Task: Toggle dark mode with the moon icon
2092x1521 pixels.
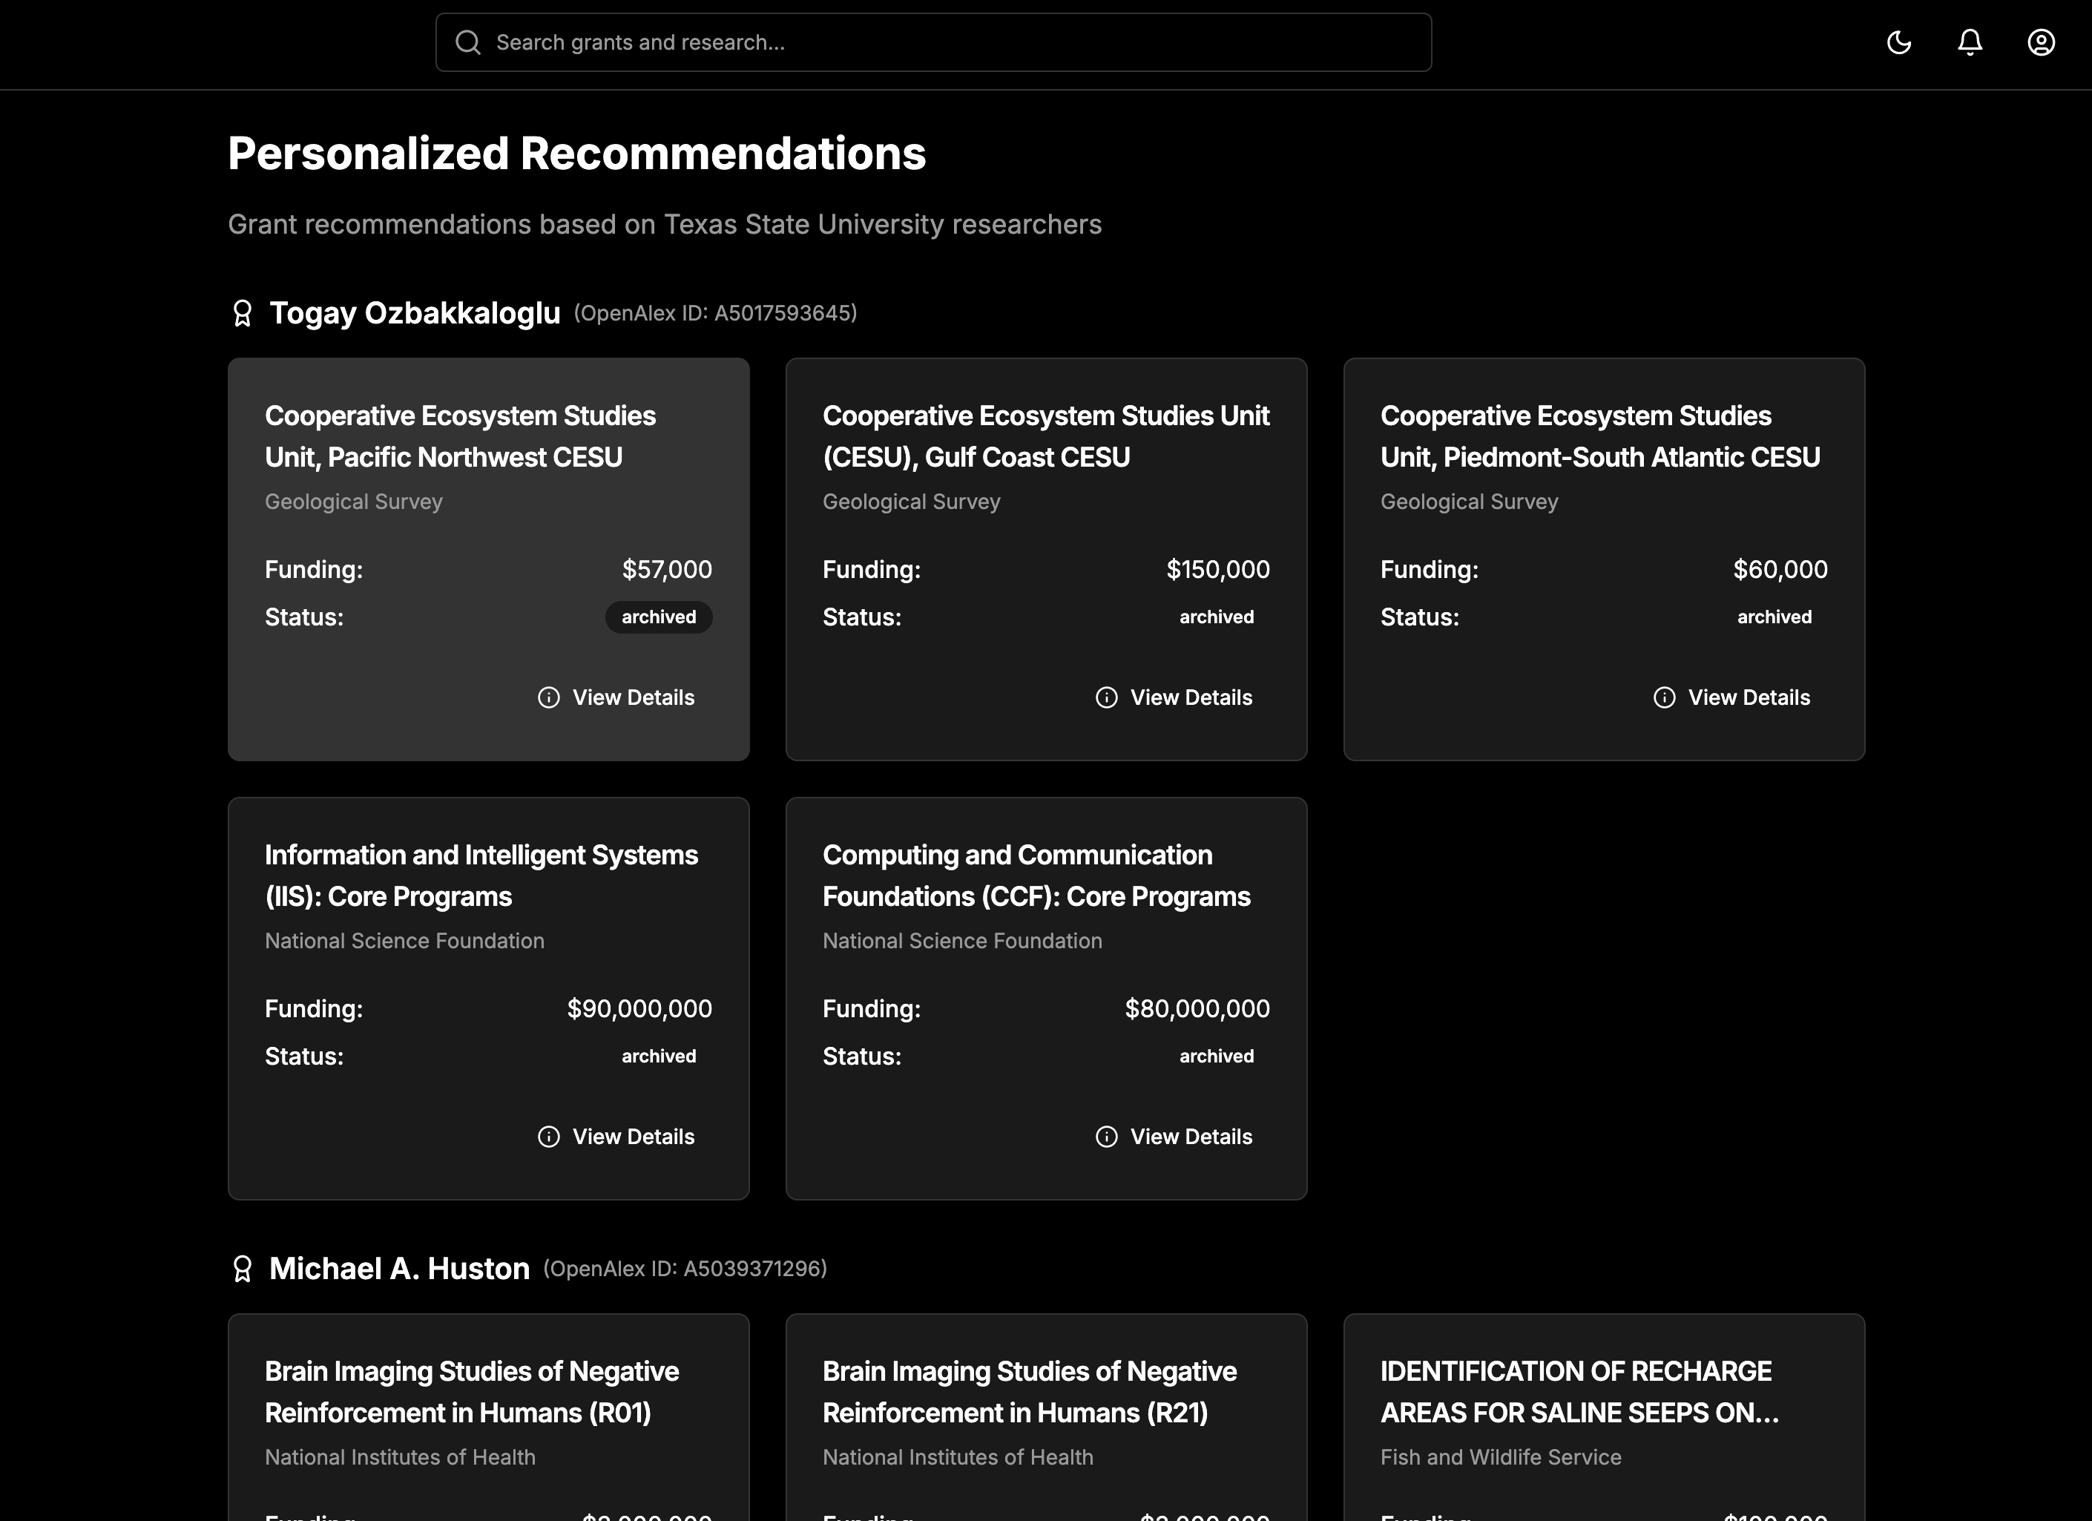Action: tap(1898, 42)
